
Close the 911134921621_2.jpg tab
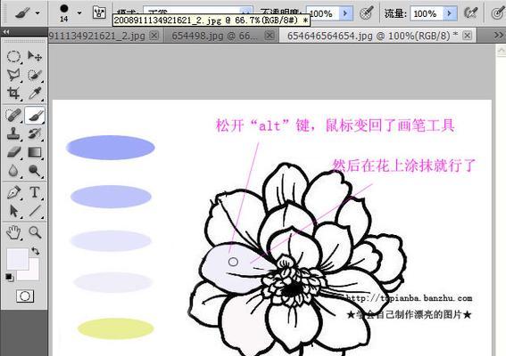[x=154, y=35]
